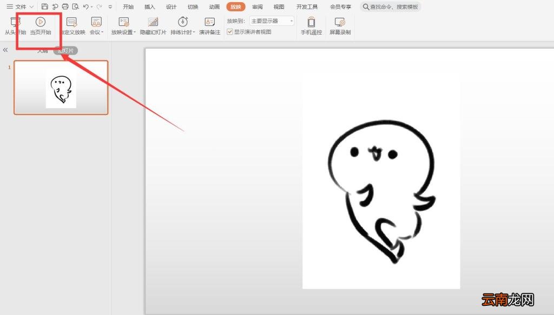Start slideshow from beginning (从头开始)
The width and height of the screenshot is (554, 315).
click(x=15, y=26)
